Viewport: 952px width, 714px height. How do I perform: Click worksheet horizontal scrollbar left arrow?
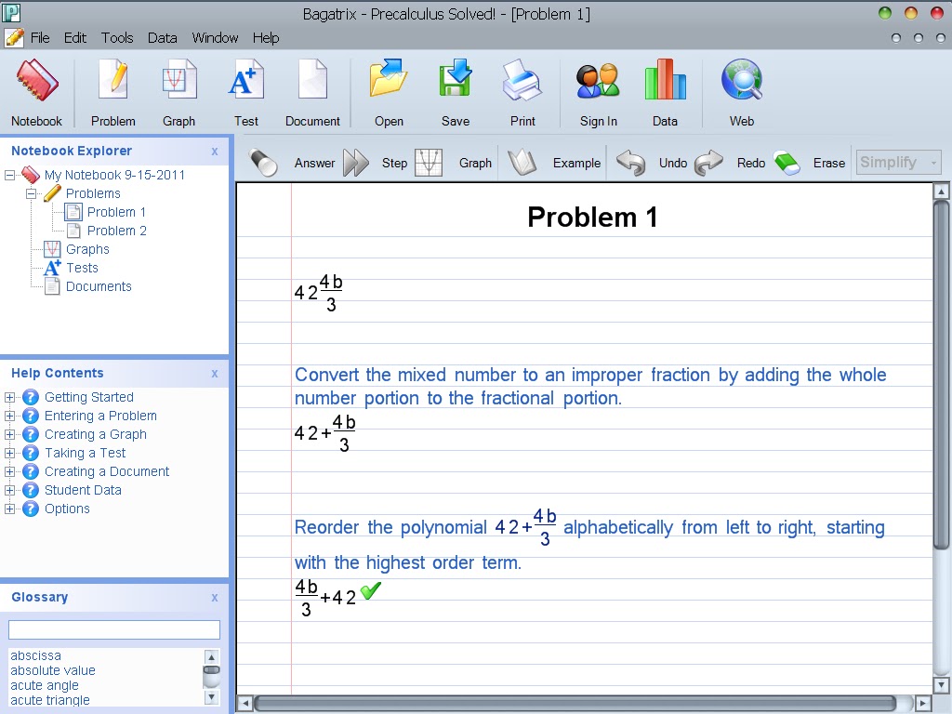(245, 704)
